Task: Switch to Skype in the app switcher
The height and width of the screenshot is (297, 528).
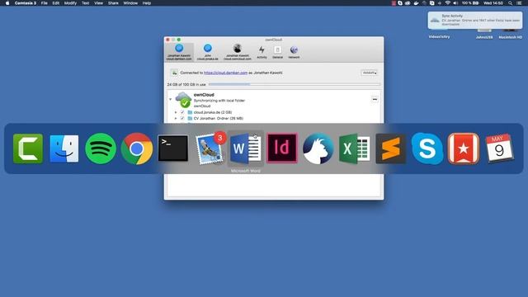Action: [427, 148]
